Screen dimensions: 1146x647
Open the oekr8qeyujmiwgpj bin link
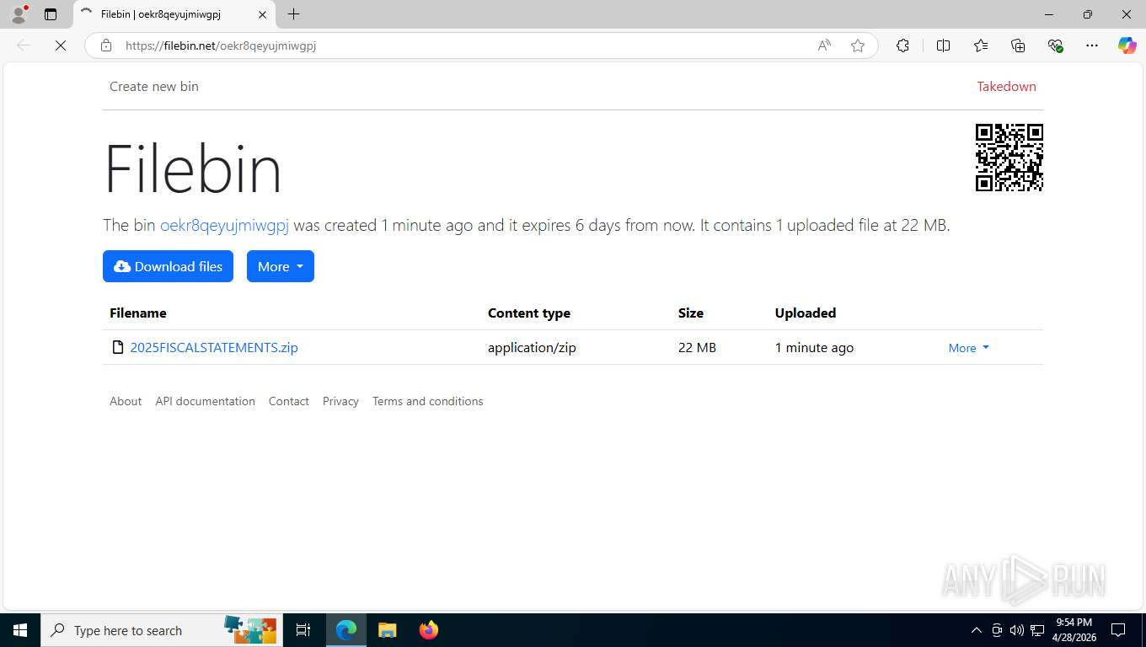click(x=224, y=225)
